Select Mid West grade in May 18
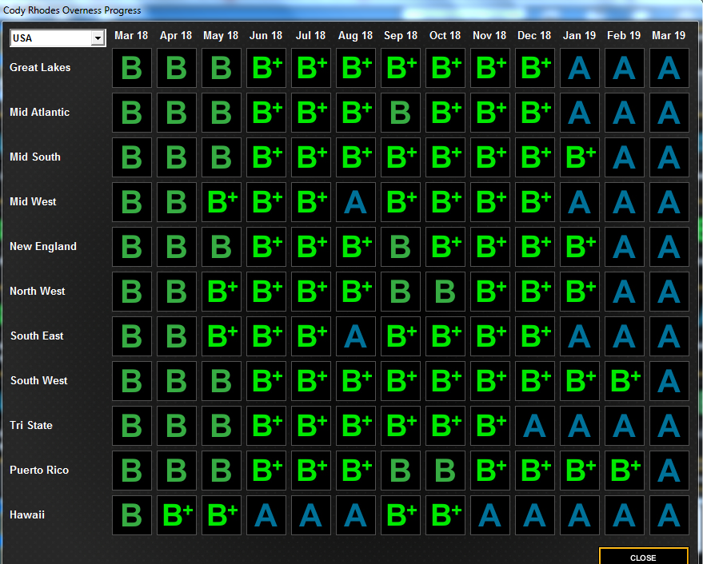Image resolution: width=703 pixels, height=564 pixels. click(222, 202)
